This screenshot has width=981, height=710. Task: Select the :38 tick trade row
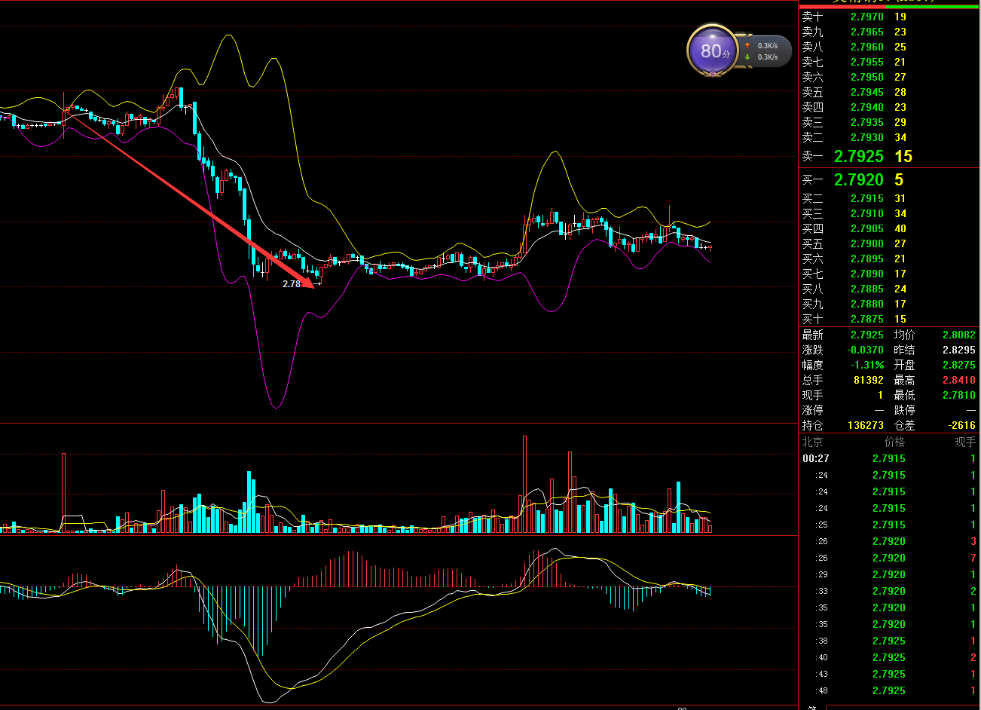coord(889,641)
